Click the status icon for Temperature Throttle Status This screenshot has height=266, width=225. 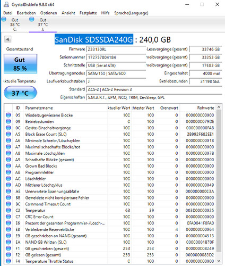[x=8, y=261]
